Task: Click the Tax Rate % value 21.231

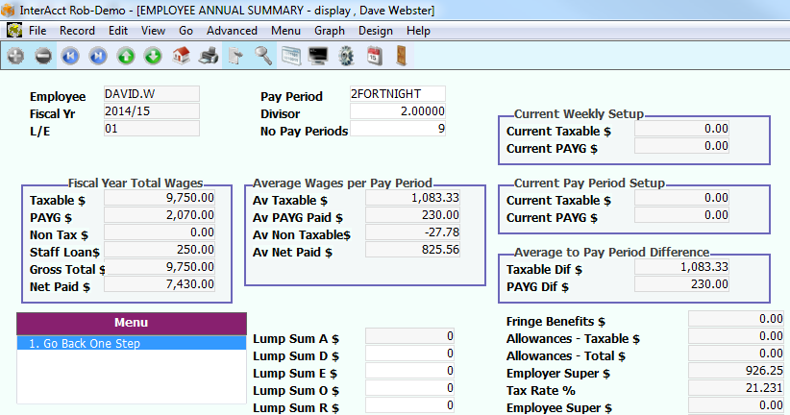Action: tap(735, 388)
